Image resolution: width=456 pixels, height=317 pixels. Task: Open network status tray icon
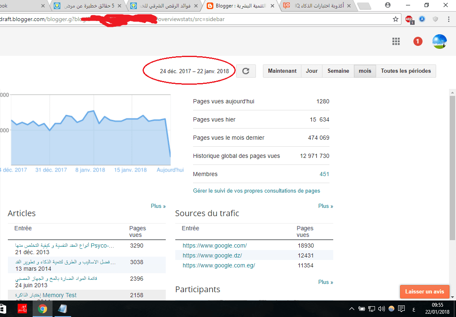(x=371, y=309)
